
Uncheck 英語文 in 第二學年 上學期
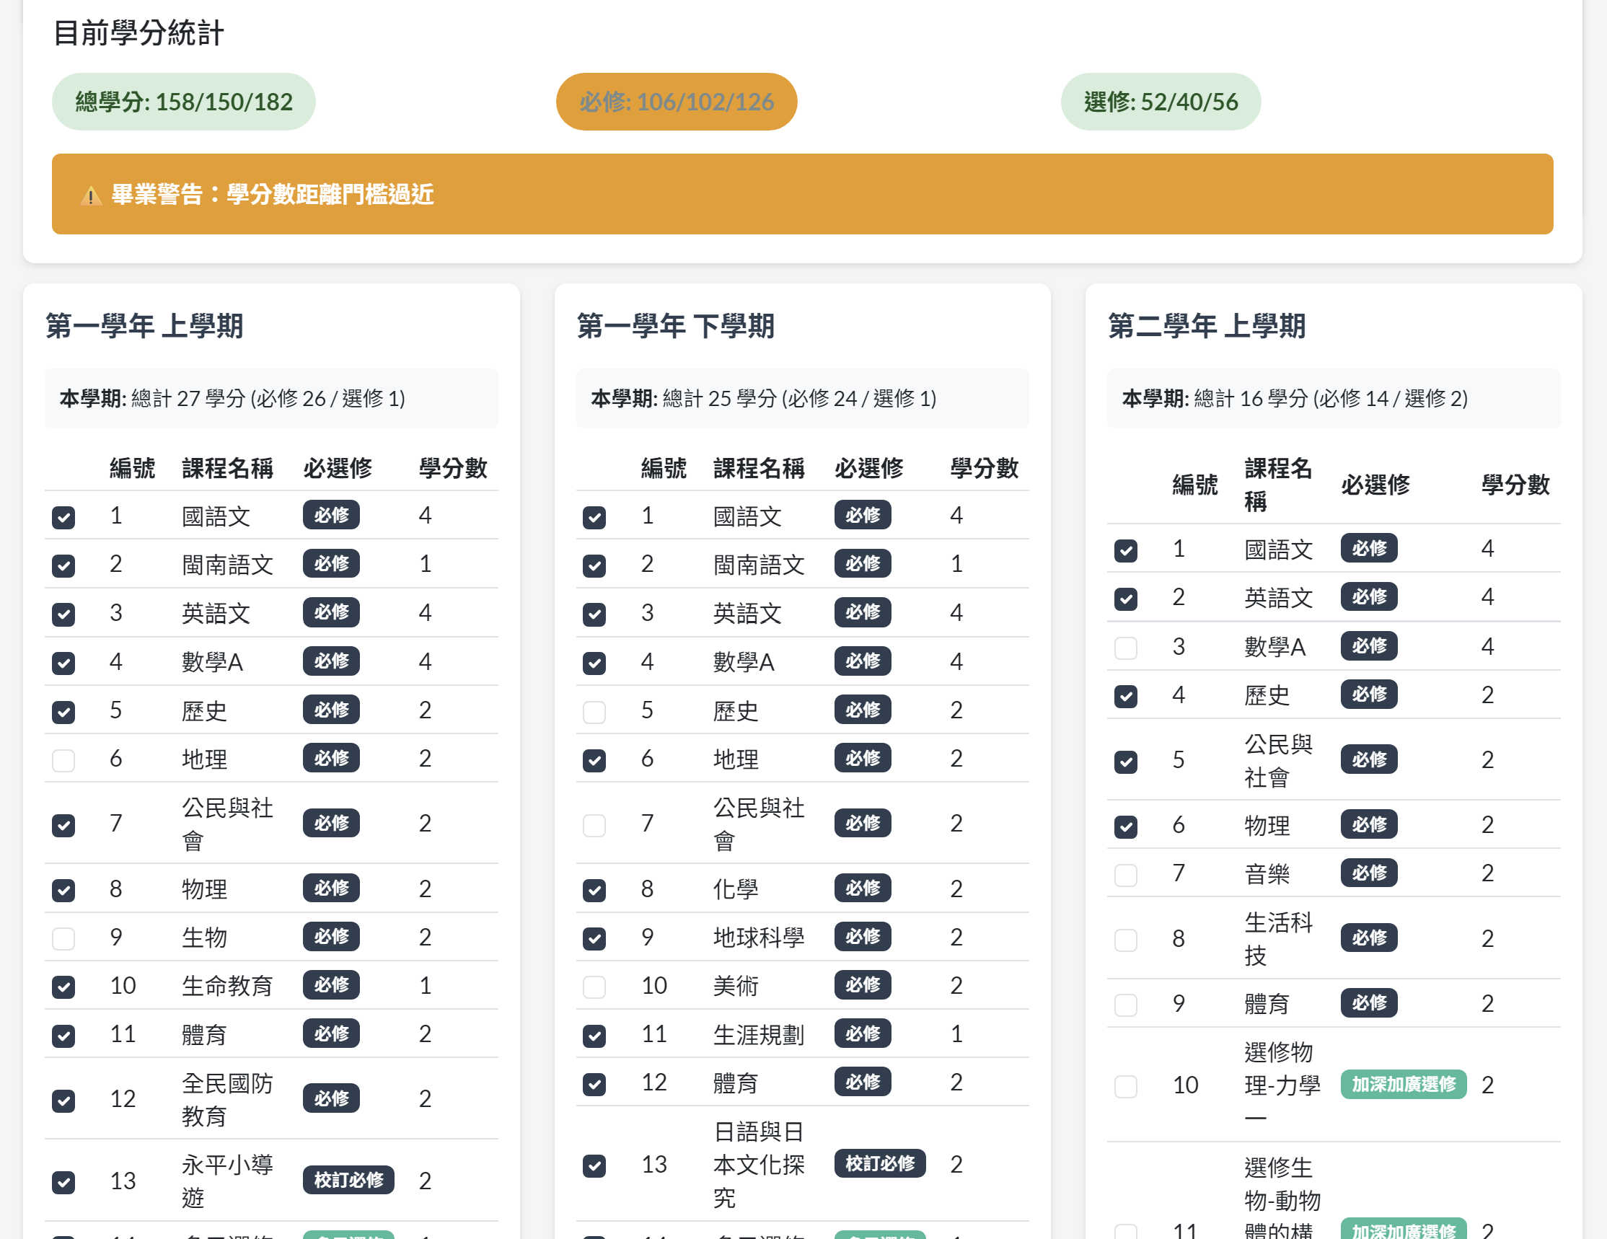click(1126, 599)
